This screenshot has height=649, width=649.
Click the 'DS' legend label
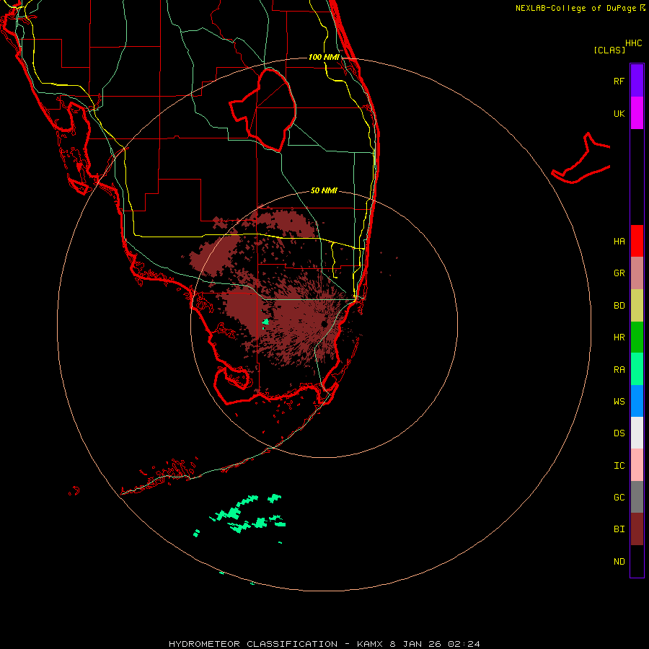point(619,433)
